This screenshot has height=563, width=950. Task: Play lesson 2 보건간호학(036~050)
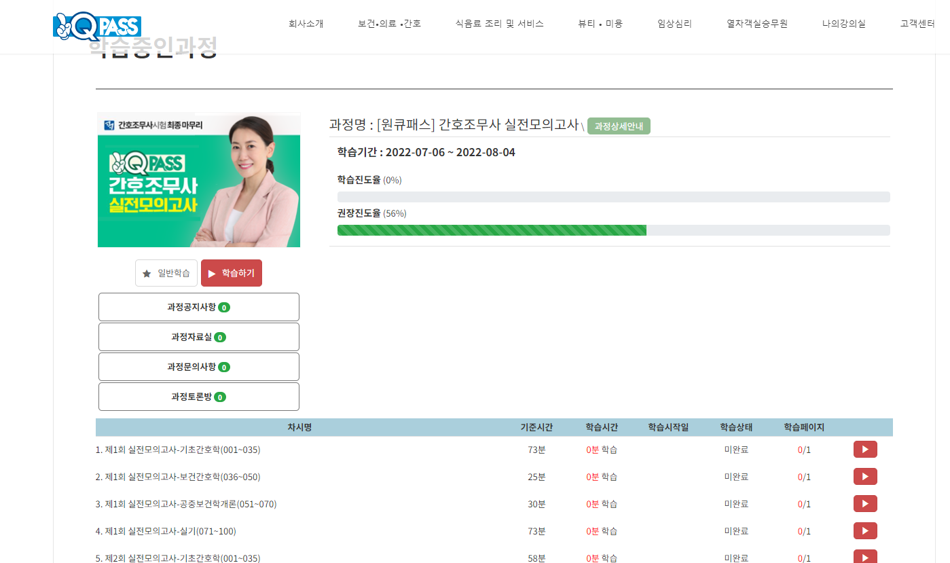click(865, 477)
